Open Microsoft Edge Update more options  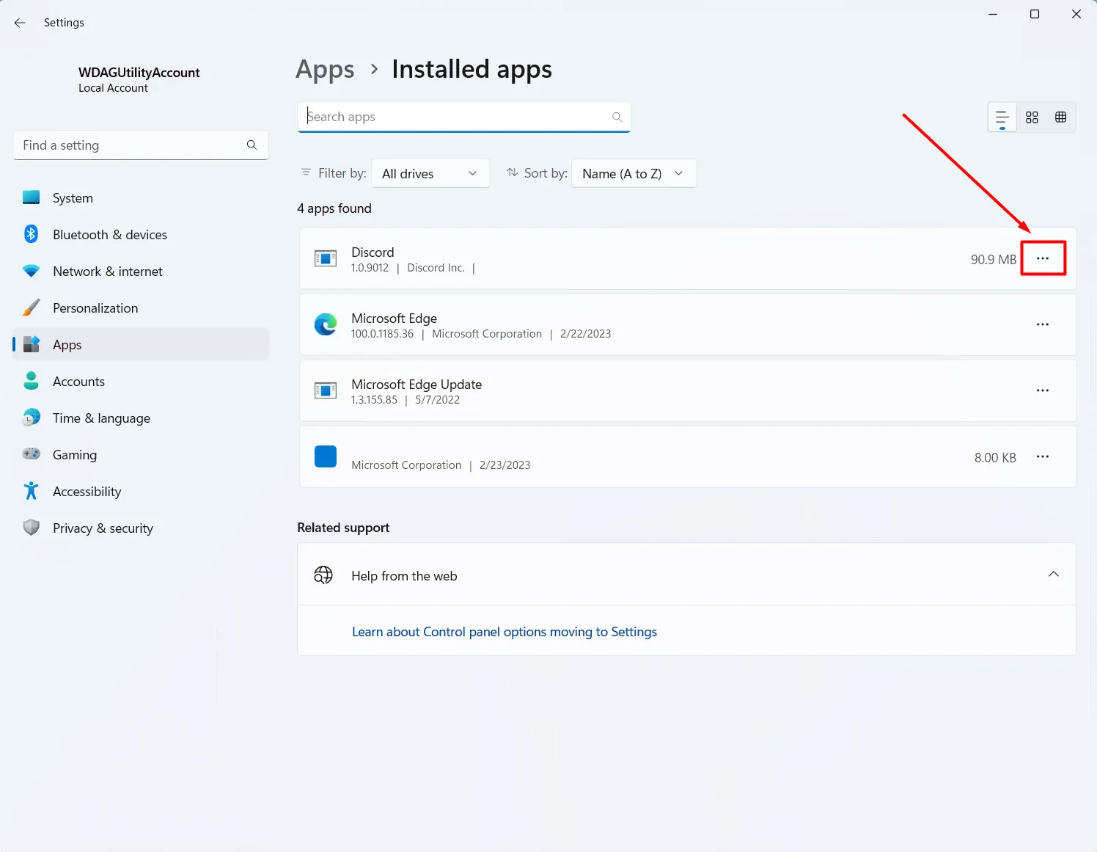(x=1042, y=390)
